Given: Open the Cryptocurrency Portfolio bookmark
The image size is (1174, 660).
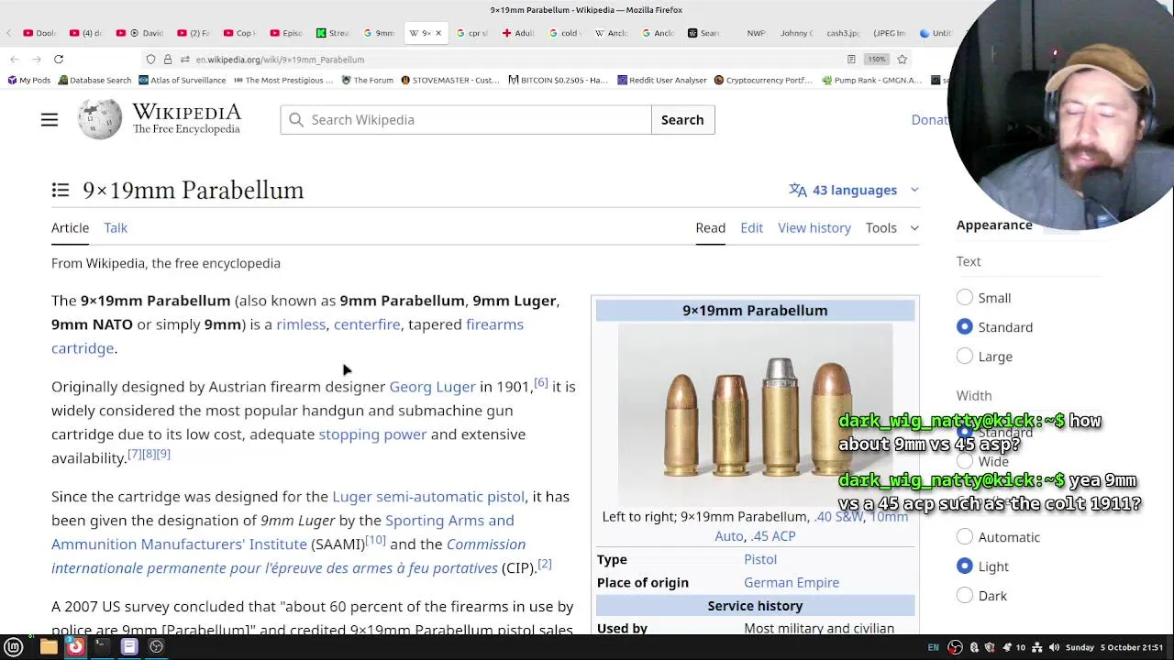Looking at the screenshot, I should pyautogui.click(x=763, y=80).
